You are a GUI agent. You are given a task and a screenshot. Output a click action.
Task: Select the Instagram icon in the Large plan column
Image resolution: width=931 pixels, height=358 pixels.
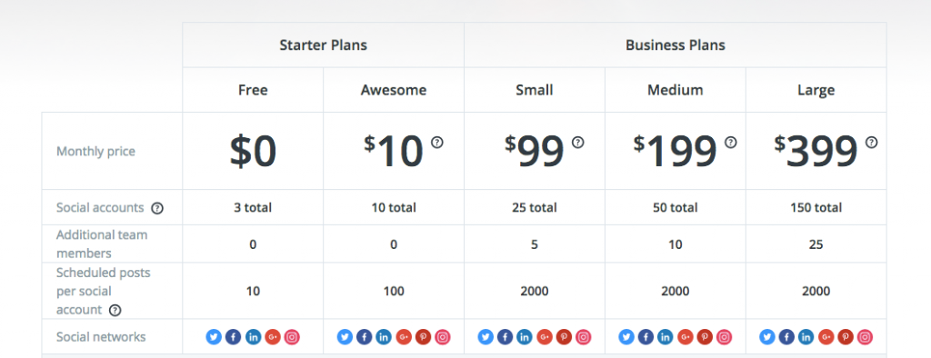[866, 337]
